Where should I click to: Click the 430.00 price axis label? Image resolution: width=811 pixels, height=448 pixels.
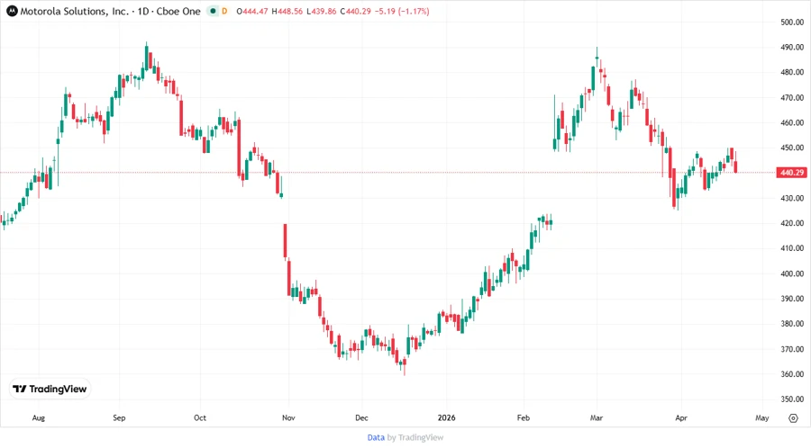792,198
